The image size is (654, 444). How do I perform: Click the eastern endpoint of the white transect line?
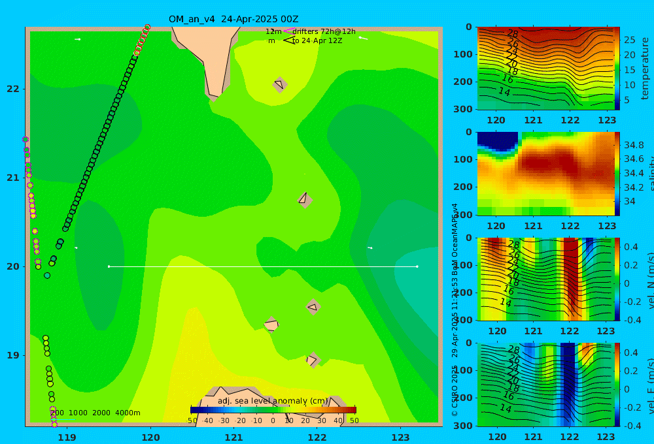click(x=417, y=266)
